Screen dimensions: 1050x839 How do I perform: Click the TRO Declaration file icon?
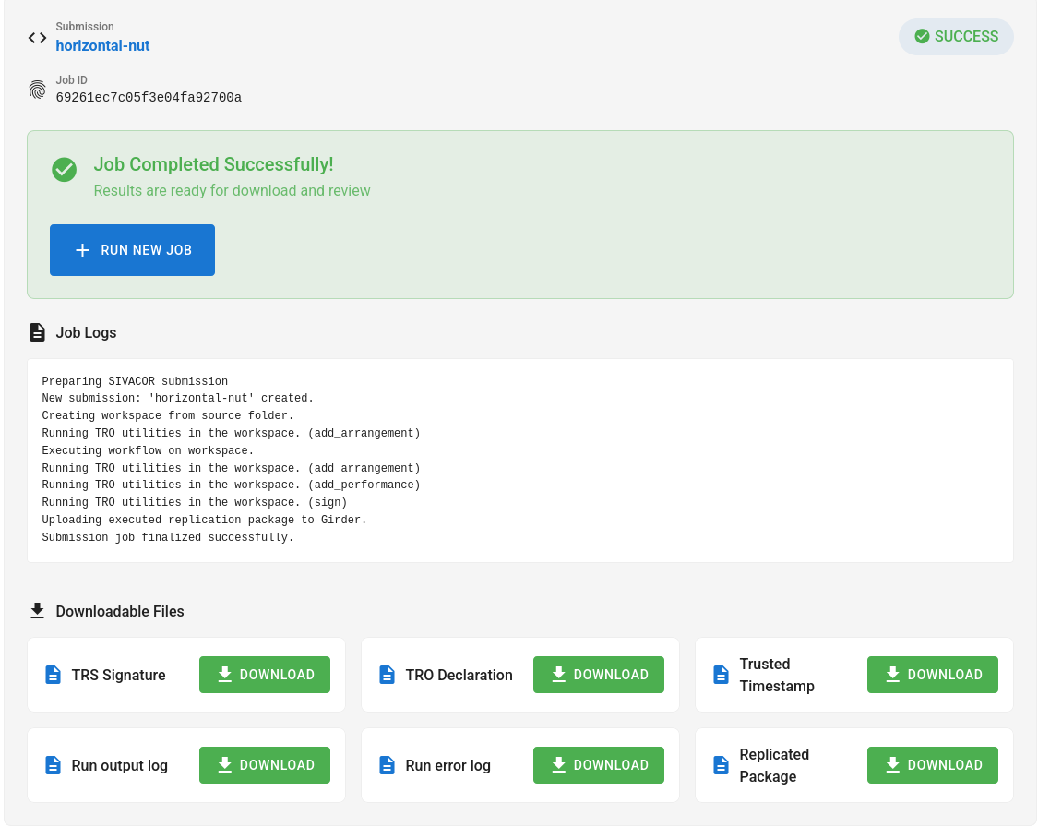point(388,675)
